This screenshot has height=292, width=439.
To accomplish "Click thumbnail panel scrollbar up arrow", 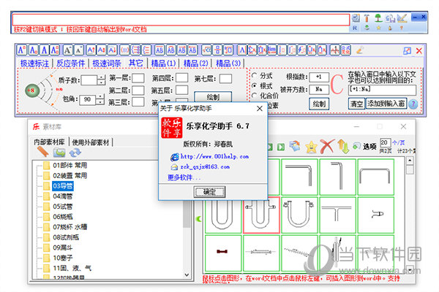I will pos(410,161).
